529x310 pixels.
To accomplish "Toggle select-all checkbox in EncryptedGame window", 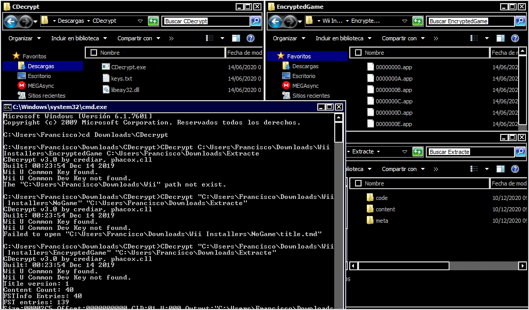I will [359, 53].
